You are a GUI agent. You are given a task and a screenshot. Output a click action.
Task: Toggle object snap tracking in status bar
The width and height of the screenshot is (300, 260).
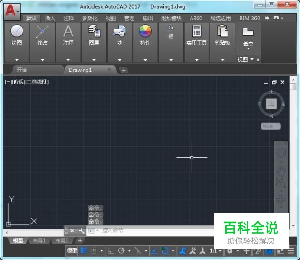pyautogui.click(x=154, y=250)
